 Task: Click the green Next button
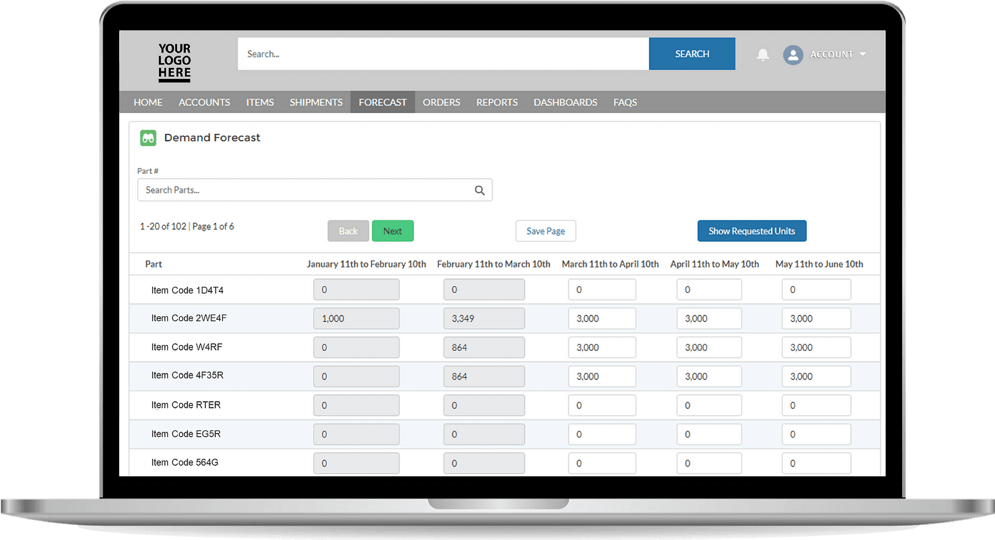pos(393,231)
